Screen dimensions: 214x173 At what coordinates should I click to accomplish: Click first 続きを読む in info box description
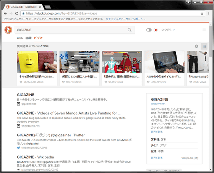point(157,132)
